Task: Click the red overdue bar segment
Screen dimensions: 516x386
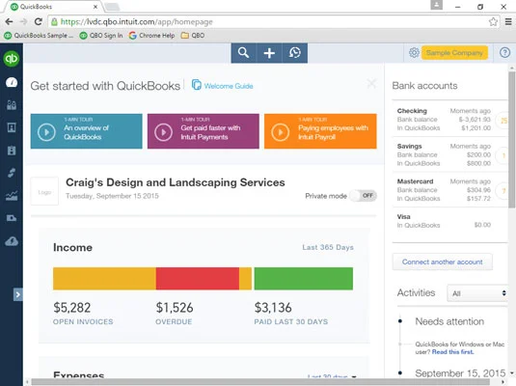Action: (198, 279)
